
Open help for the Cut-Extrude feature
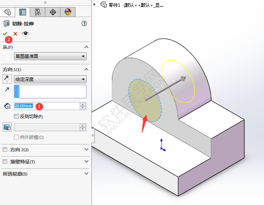coord(84,23)
